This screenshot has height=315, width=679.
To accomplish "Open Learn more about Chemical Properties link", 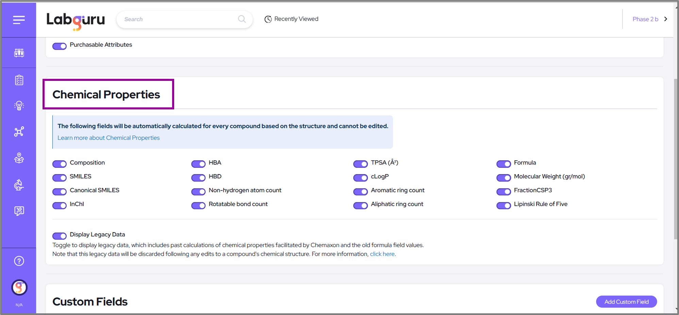I will point(109,138).
